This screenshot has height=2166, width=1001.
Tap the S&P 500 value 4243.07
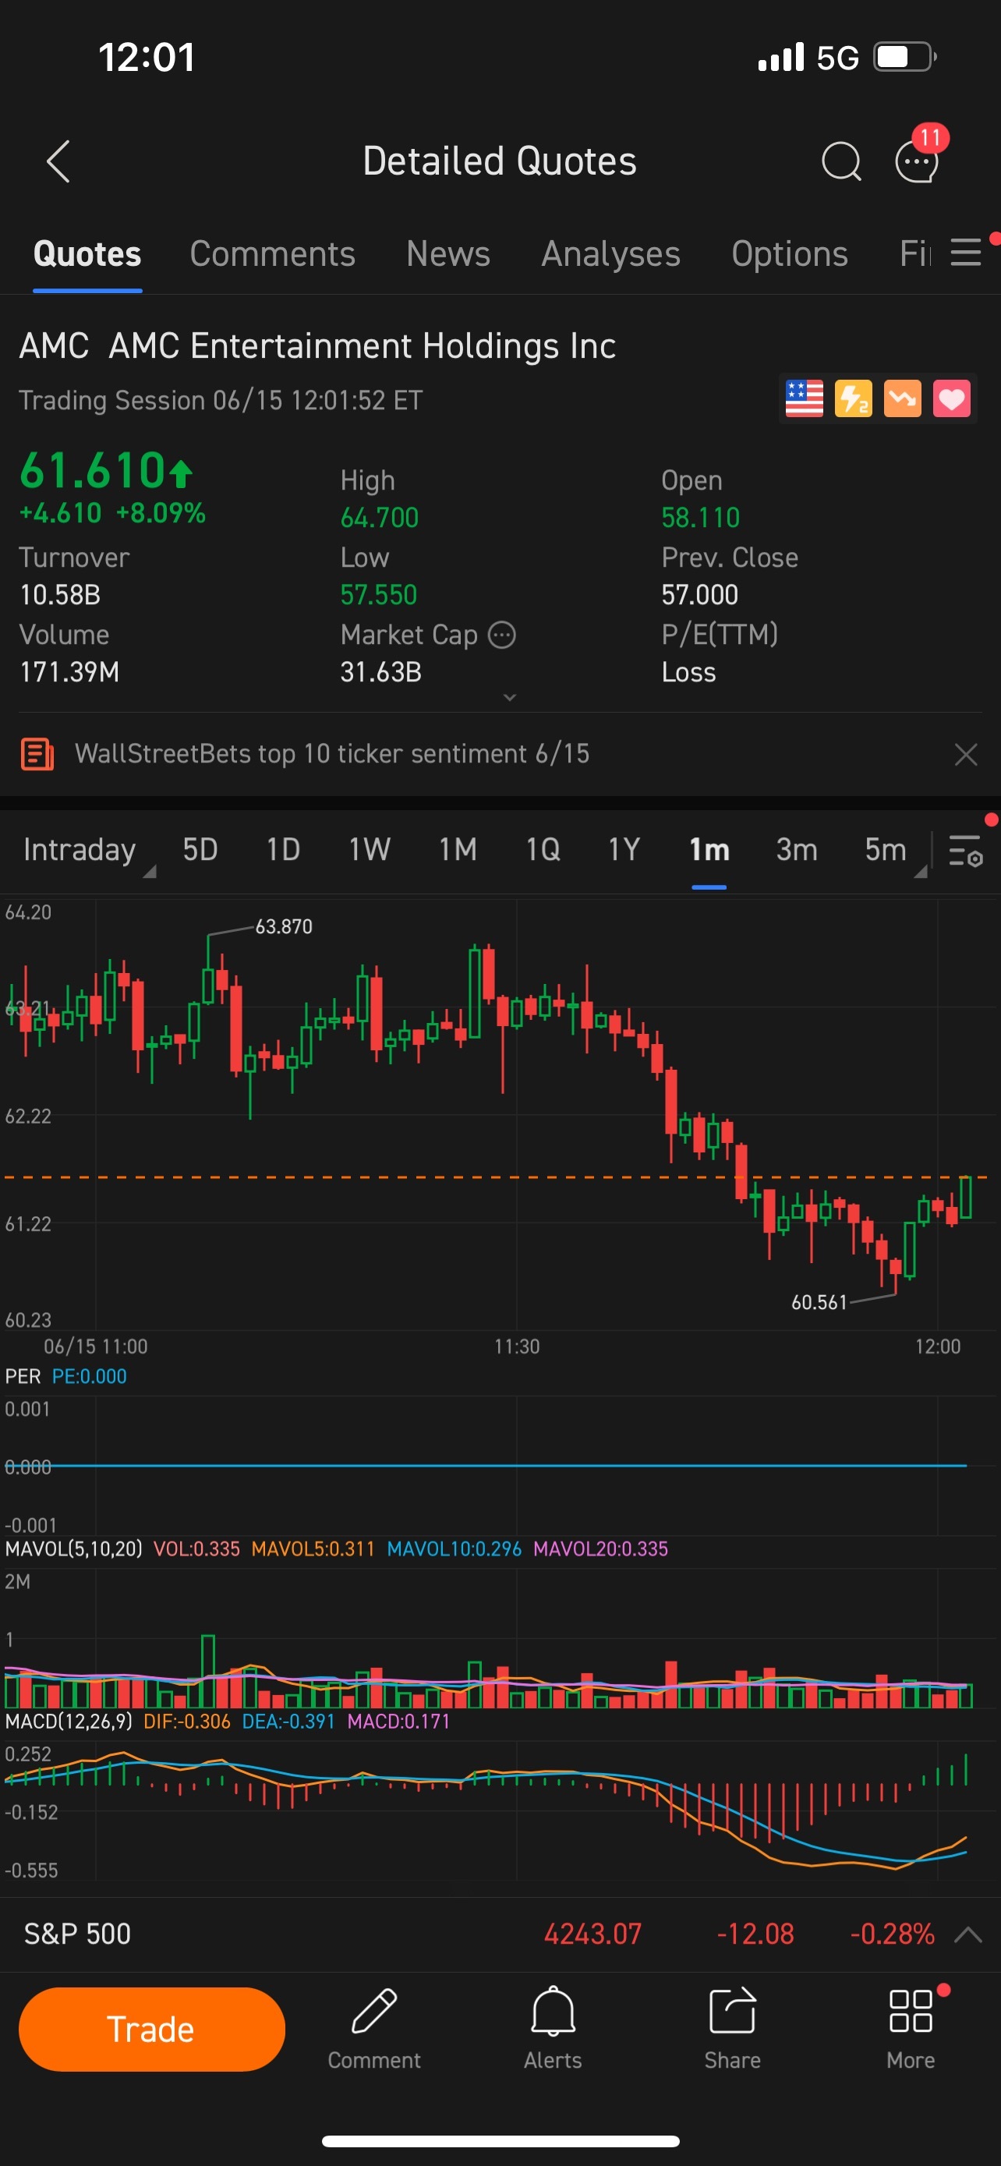(x=592, y=1934)
